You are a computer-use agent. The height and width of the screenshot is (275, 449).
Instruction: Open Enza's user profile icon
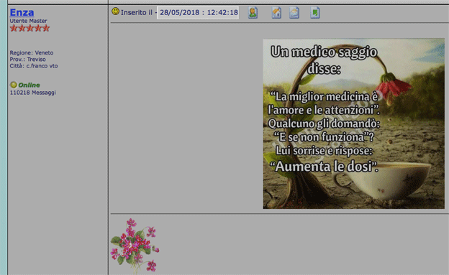click(253, 13)
